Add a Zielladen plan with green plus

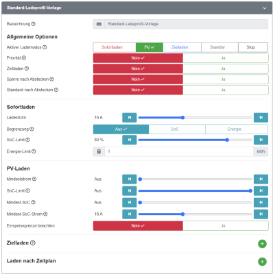click(x=262, y=244)
